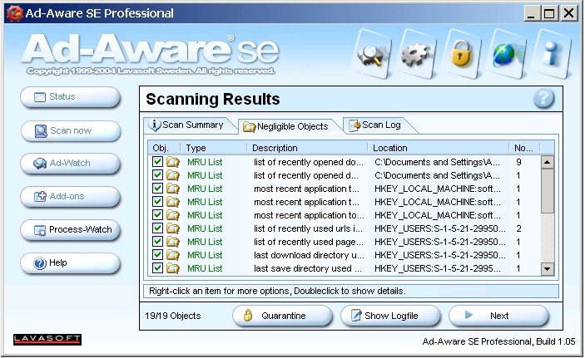
Task: Open the Add-ons section
Action: 70,197
